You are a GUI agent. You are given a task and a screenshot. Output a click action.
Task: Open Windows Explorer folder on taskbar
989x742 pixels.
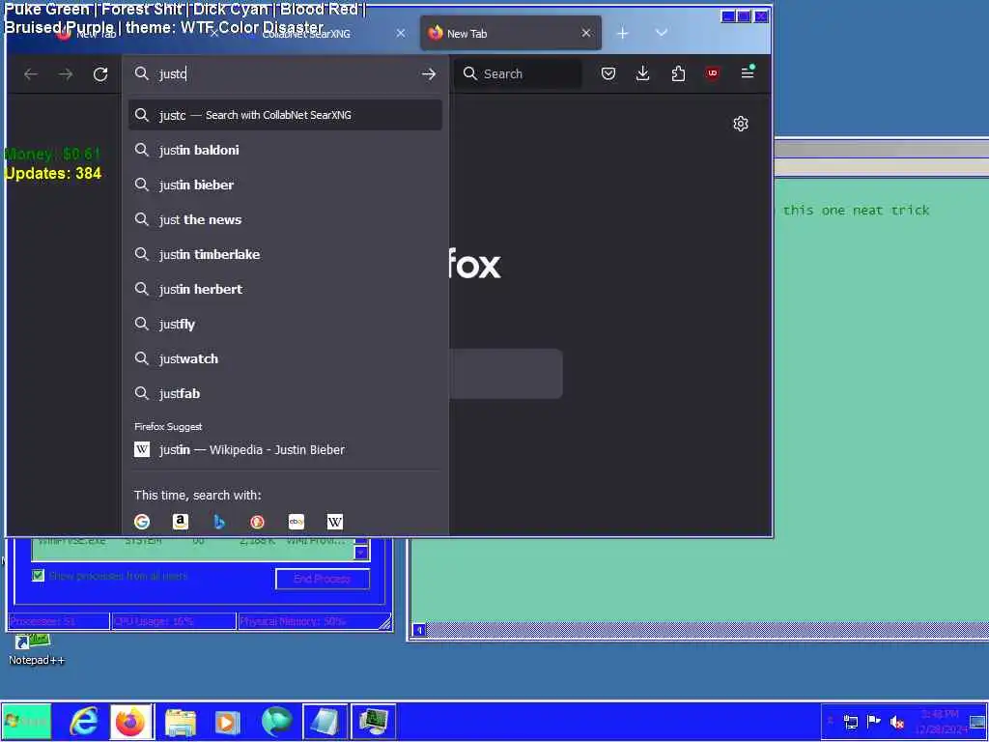(181, 722)
